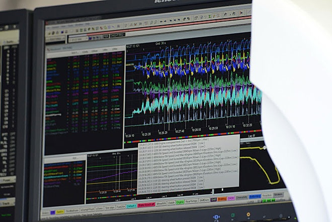
Task: Select the orange Braking page tab
Action: [x=222, y=199]
